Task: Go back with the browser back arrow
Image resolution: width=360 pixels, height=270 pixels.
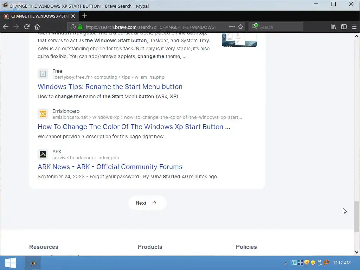Action: 6,27
